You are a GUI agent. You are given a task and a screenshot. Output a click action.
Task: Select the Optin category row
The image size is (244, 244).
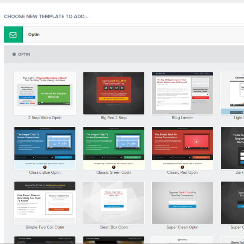124,35
